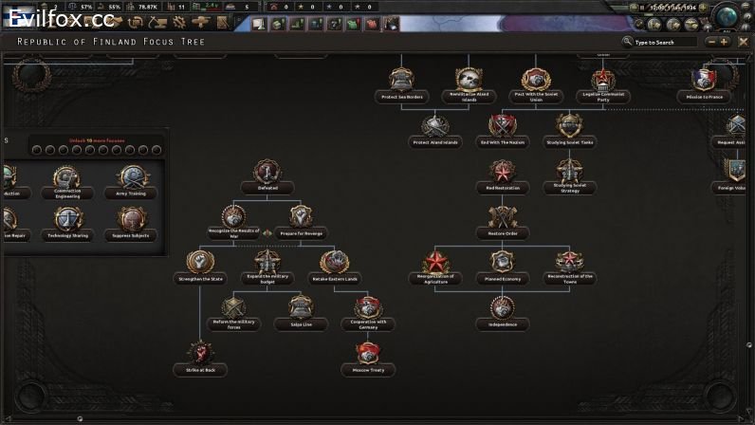Select the Defeated focus icon

coord(267,172)
